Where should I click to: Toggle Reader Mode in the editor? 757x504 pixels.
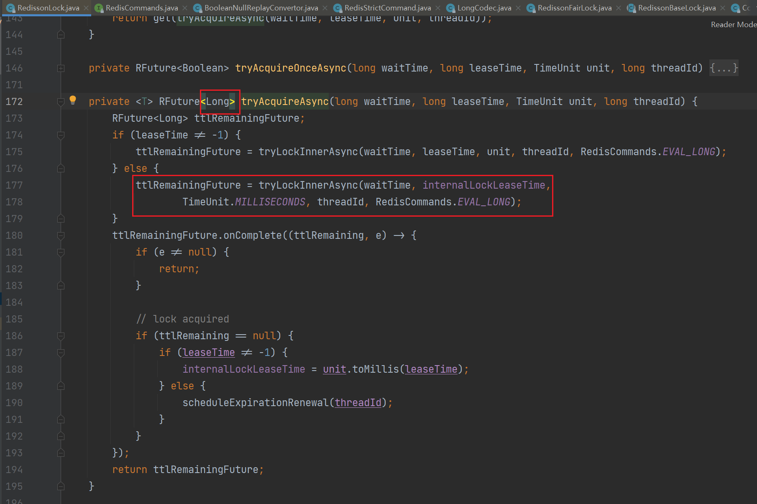click(733, 25)
